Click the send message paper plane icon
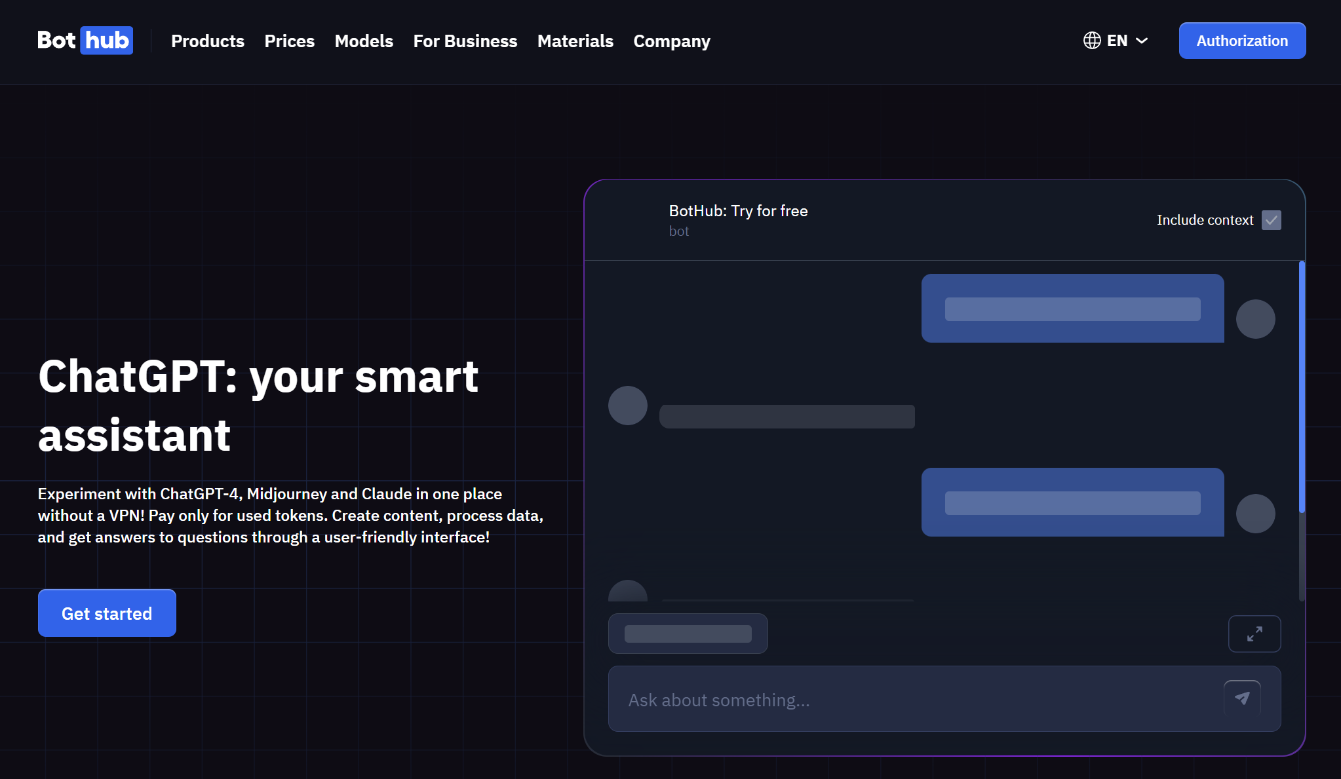 pos(1242,698)
